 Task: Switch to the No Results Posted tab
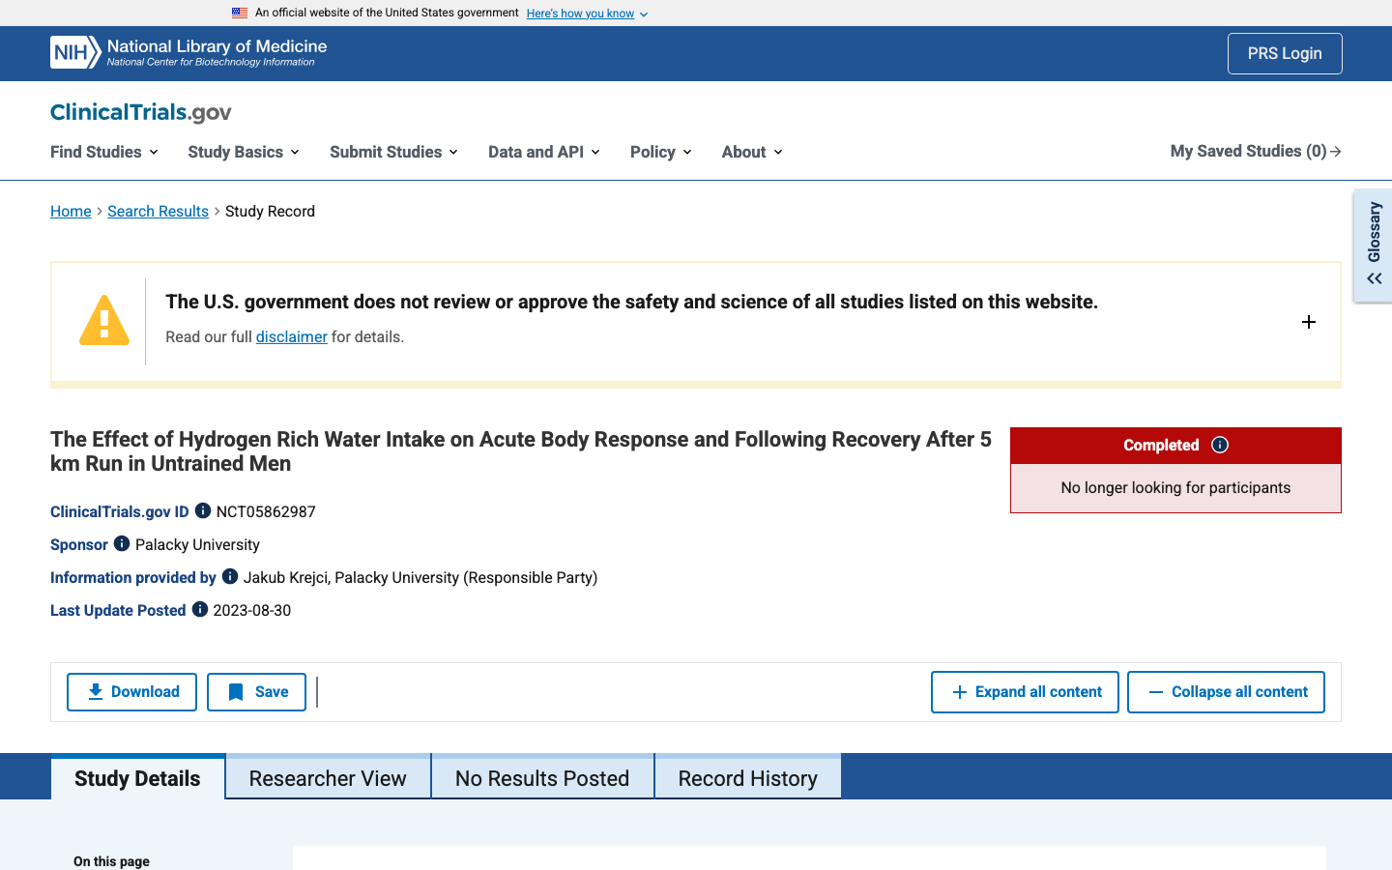542,777
